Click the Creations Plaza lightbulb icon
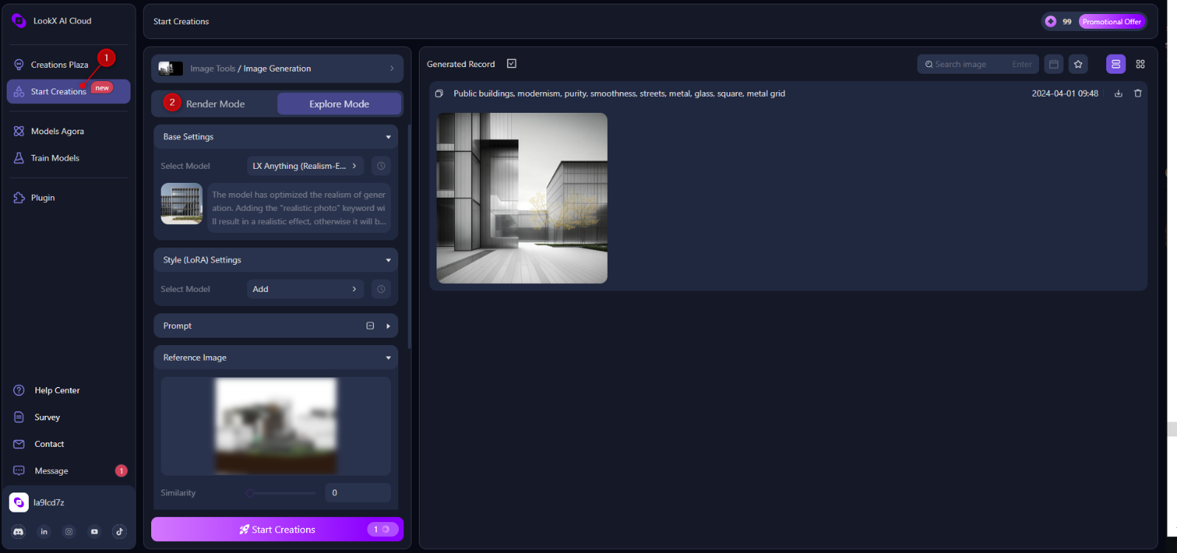This screenshot has height=553, width=1177. (19, 65)
